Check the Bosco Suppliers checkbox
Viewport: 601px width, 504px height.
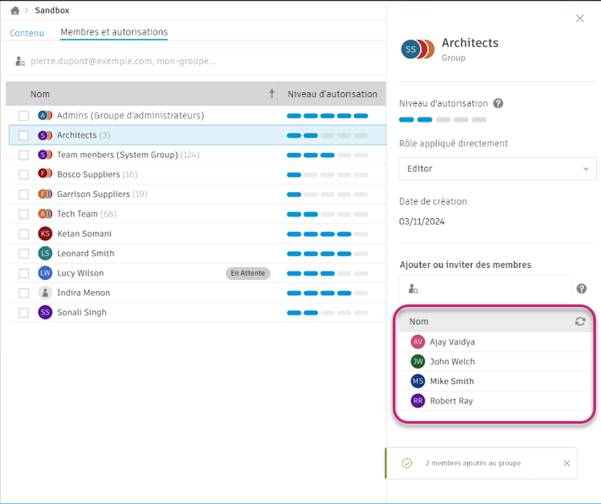(24, 175)
